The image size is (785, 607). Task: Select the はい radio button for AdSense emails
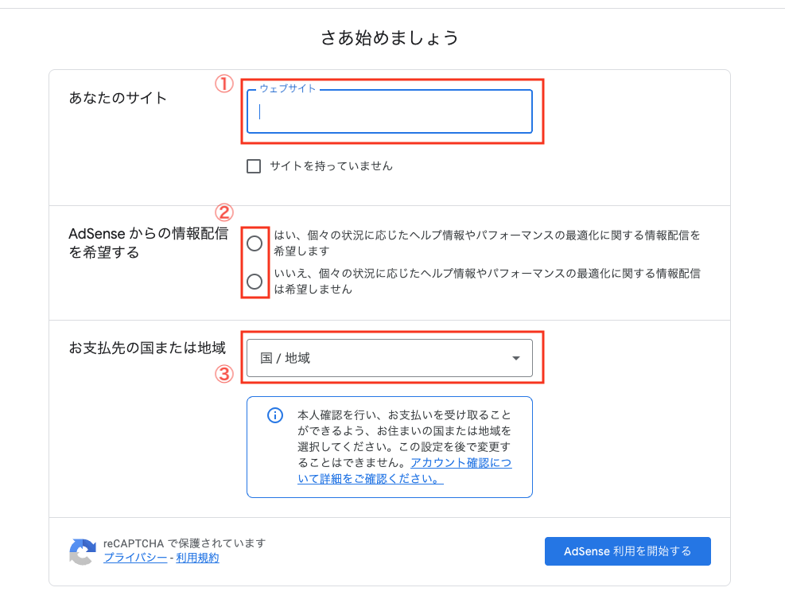click(x=255, y=243)
